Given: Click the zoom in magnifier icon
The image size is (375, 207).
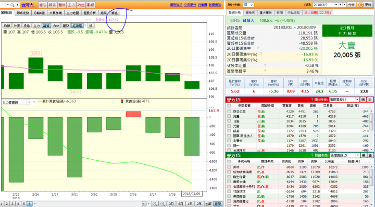Looking at the screenshot, I should 162,204.
